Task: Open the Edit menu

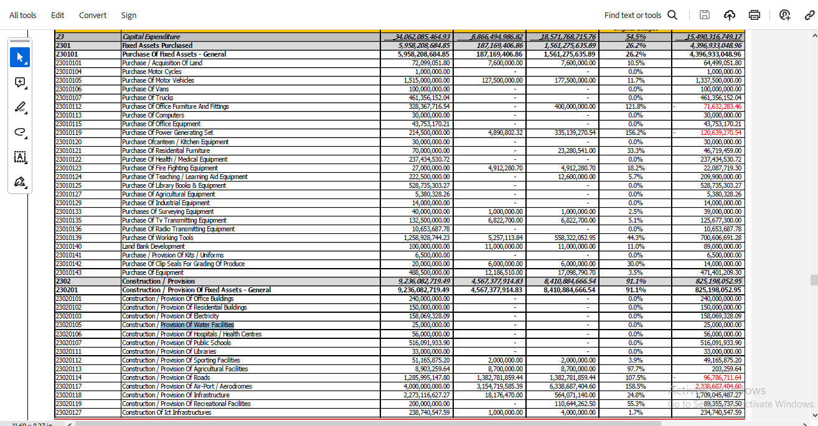Action: (58, 15)
